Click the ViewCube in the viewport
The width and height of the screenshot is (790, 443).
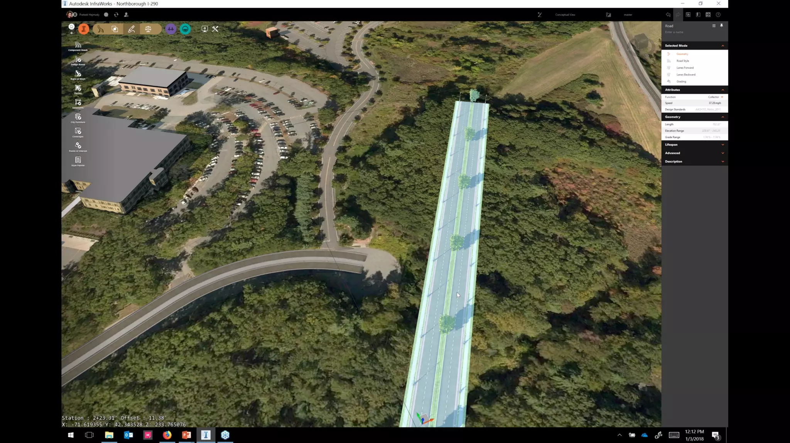coord(642,42)
